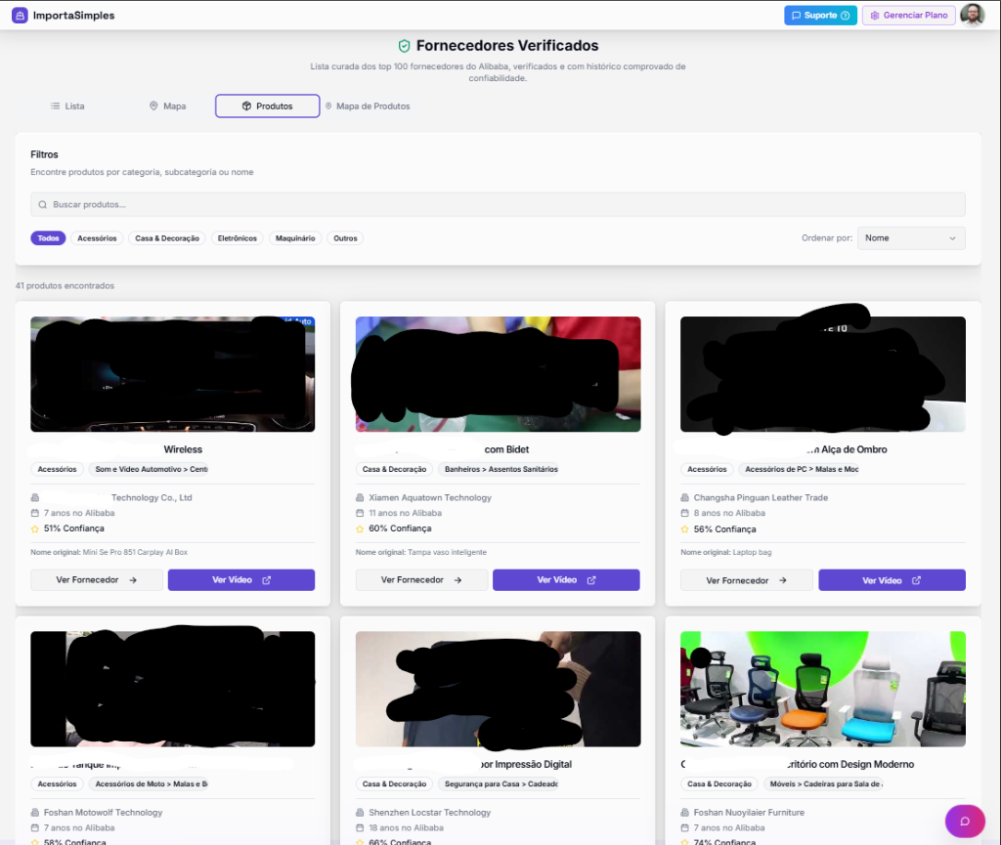Filter by Eletrônicos chip
The height and width of the screenshot is (845, 1001).
(x=238, y=238)
